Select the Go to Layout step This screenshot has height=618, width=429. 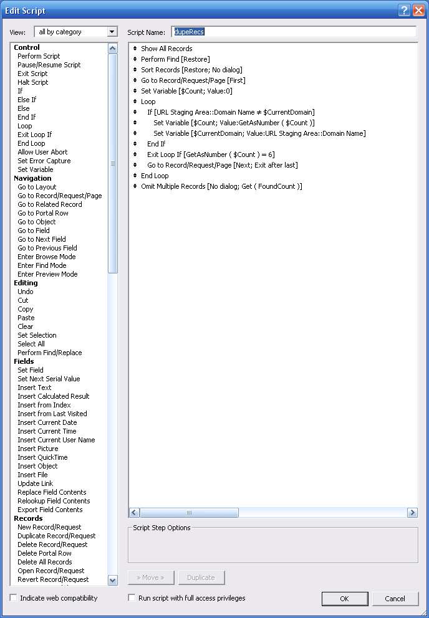(37, 187)
